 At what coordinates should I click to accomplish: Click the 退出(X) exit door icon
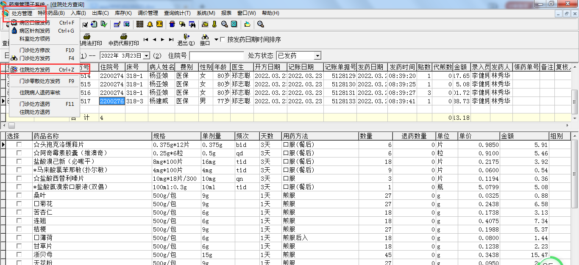(186, 40)
